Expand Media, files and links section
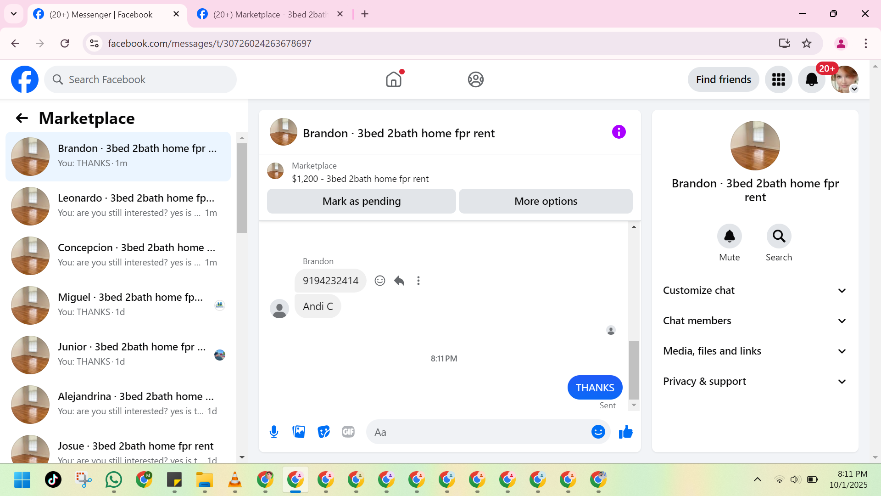The width and height of the screenshot is (881, 496). 755,351
